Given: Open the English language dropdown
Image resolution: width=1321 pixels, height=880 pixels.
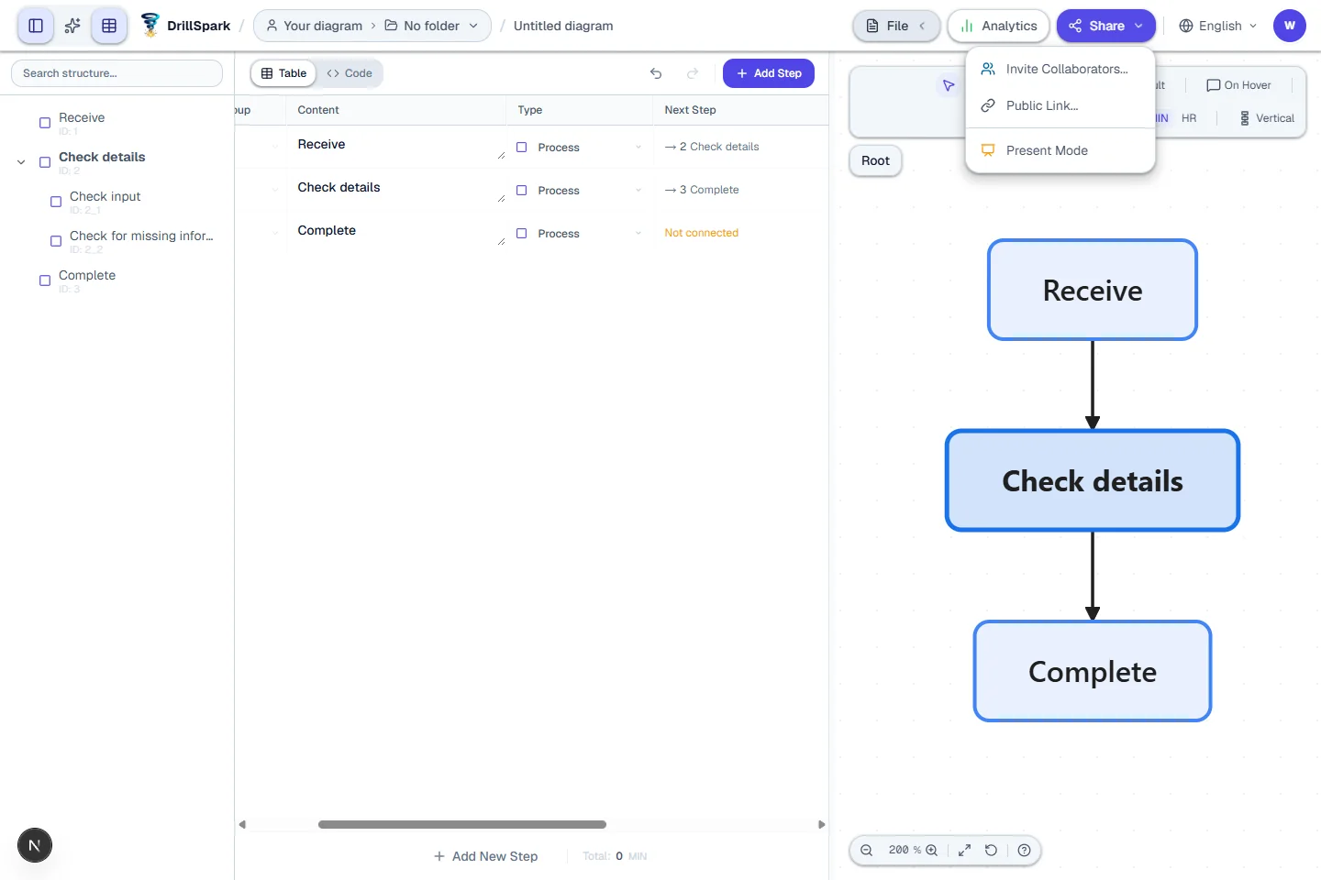Looking at the screenshot, I should click(1218, 26).
